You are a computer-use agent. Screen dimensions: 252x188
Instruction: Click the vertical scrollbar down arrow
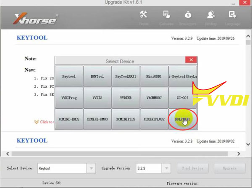point(248,144)
